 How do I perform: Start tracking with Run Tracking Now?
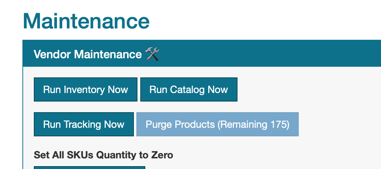[x=84, y=124]
